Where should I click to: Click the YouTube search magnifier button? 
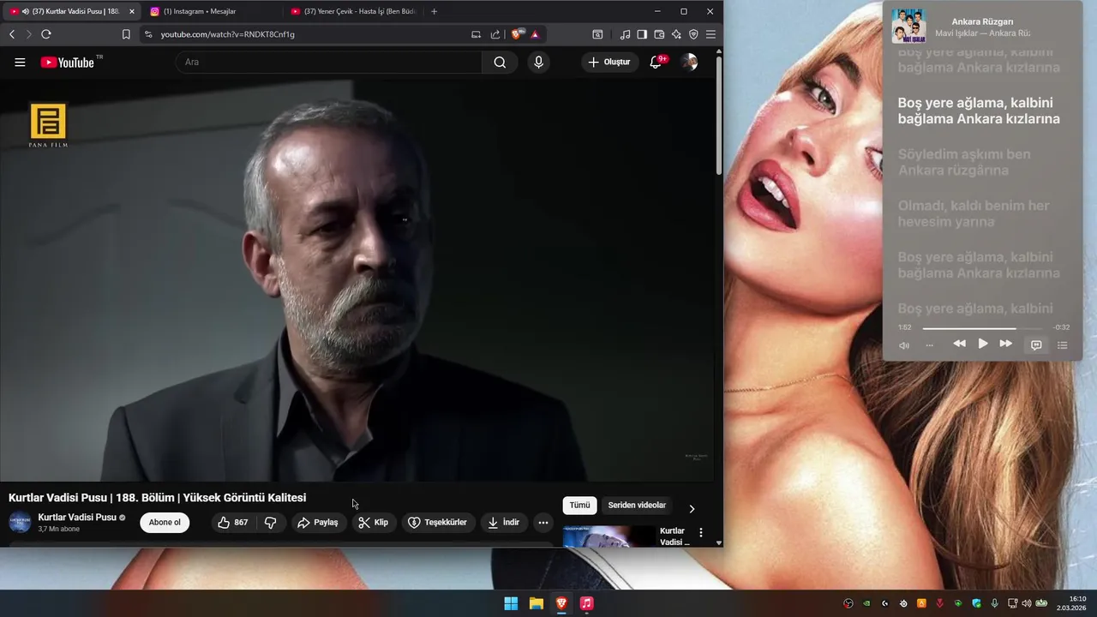point(500,62)
